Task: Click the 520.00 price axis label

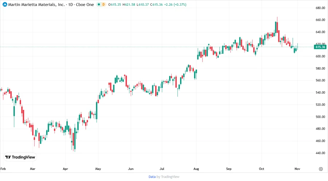Action: click(x=320, y=105)
